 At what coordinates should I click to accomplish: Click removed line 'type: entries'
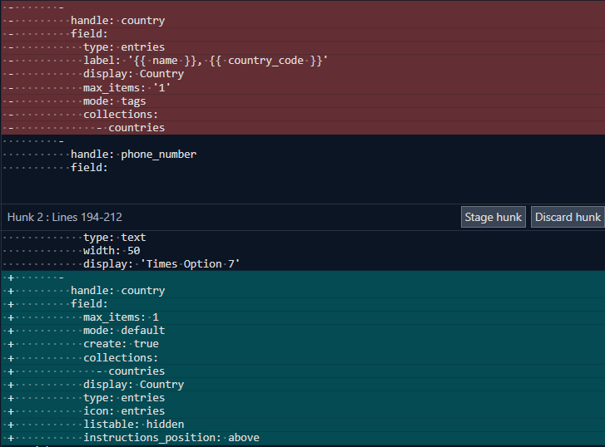[x=303, y=47]
